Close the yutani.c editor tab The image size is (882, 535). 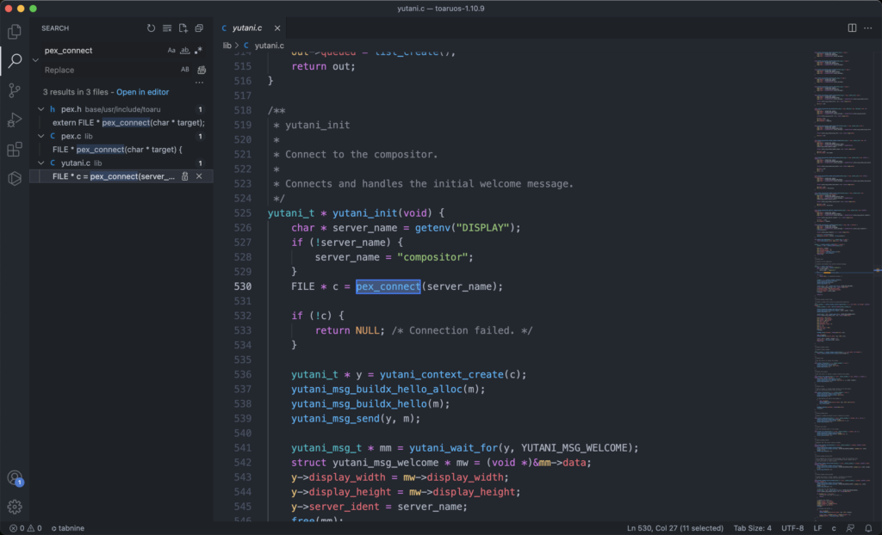[277, 28]
